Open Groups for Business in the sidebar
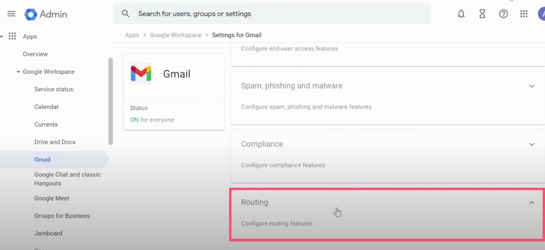The image size is (545, 250). tap(62, 216)
